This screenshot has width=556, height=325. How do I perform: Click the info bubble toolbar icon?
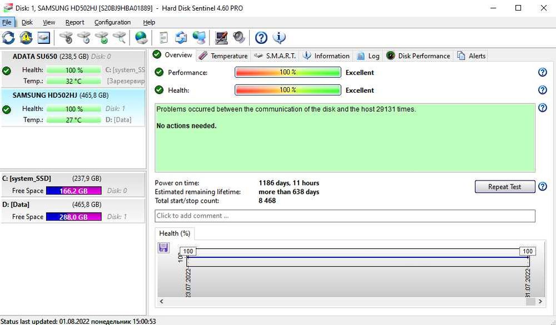point(279,38)
